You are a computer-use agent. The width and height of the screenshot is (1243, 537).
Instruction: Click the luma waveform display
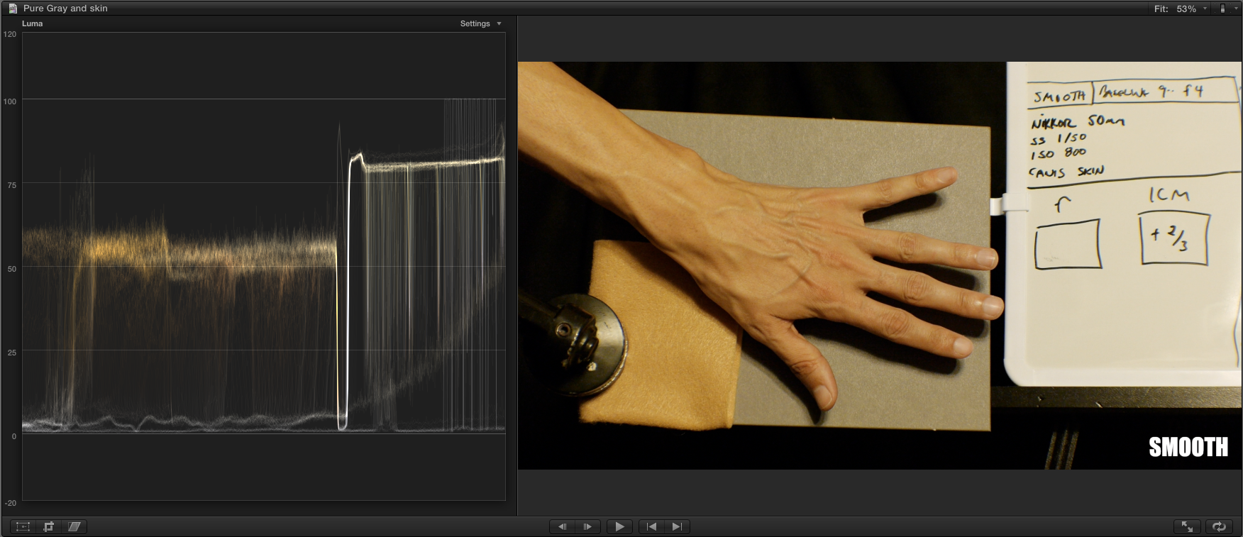(264, 266)
